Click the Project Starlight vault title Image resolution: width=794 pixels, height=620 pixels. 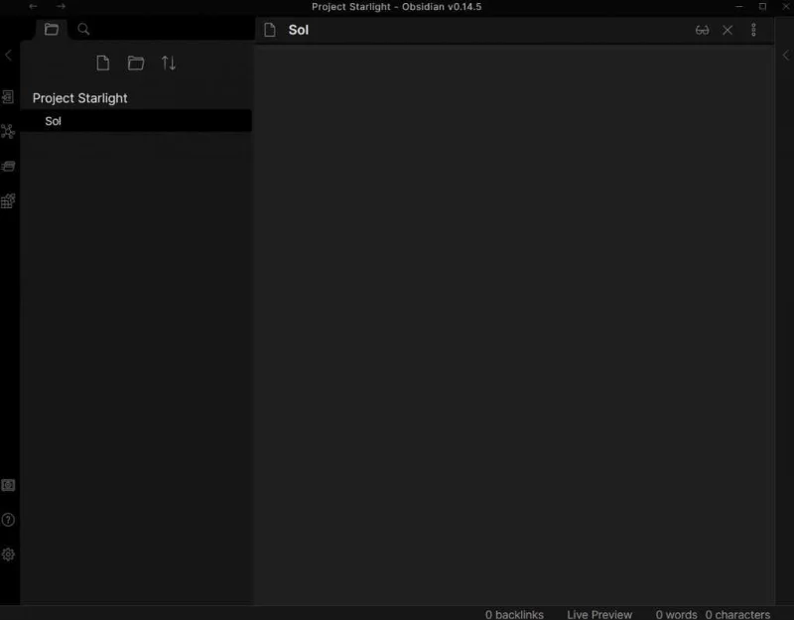pyautogui.click(x=80, y=98)
